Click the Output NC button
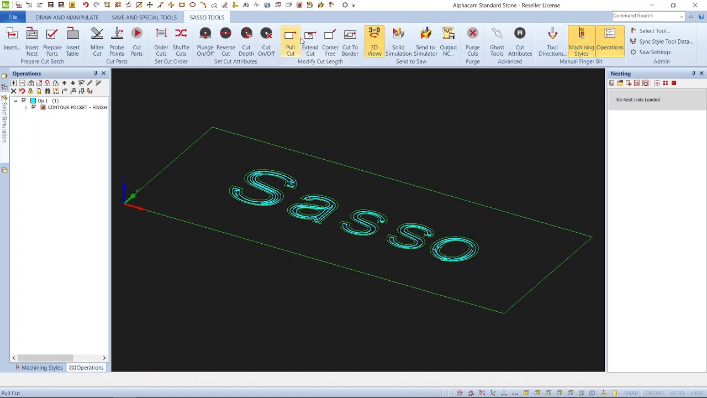 [448, 42]
